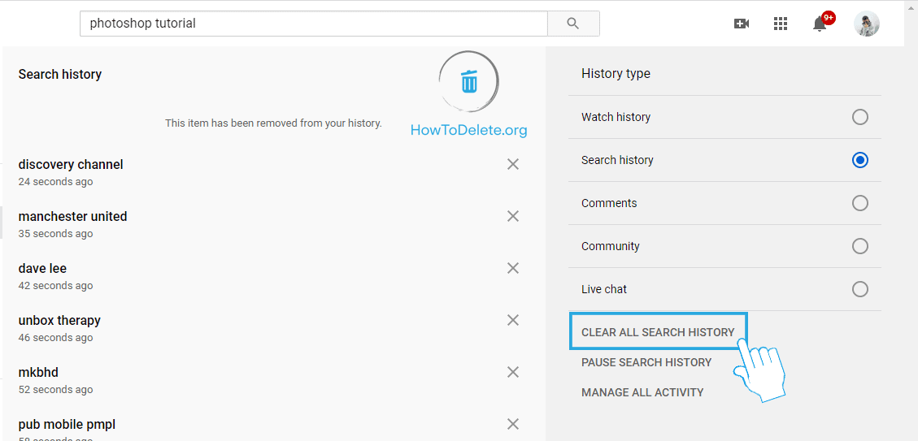
Task: Delete the 'dave lee' search entry
Action: click(513, 268)
